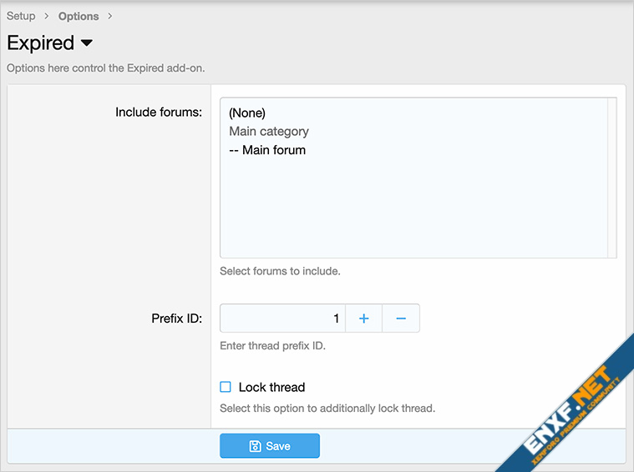634x472 pixels.
Task: Select the Main forum entry
Action: tap(267, 150)
